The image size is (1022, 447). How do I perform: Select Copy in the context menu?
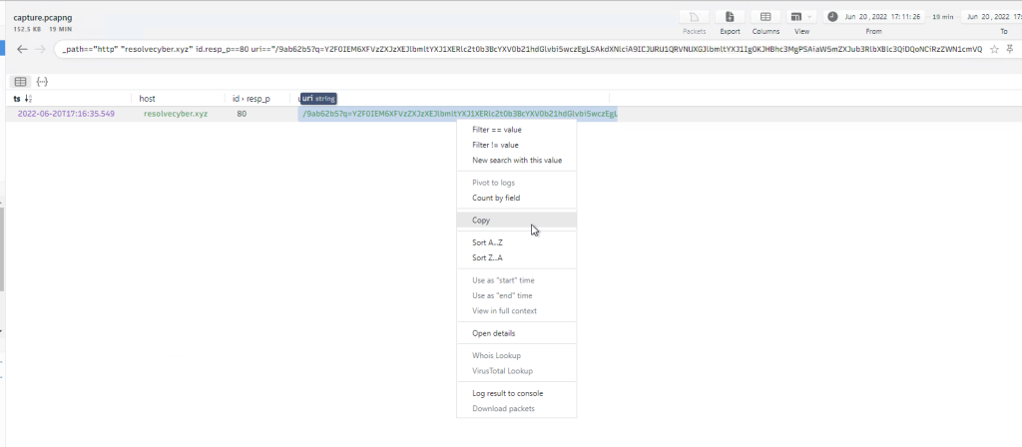click(483, 220)
